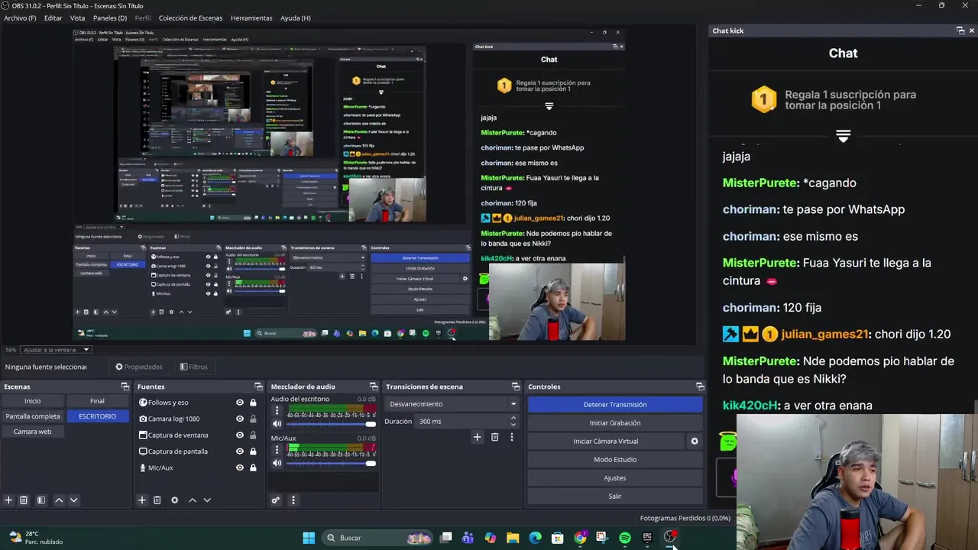Open Google Chrome from the taskbar
The height and width of the screenshot is (550, 978).
(x=580, y=538)
